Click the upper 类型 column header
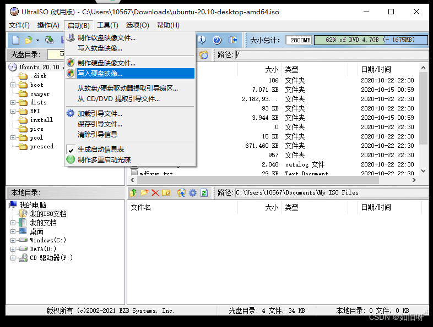Image resolution: width=433 pixels, height=327 pixels. pyautogui.click(x=315, y=69)
